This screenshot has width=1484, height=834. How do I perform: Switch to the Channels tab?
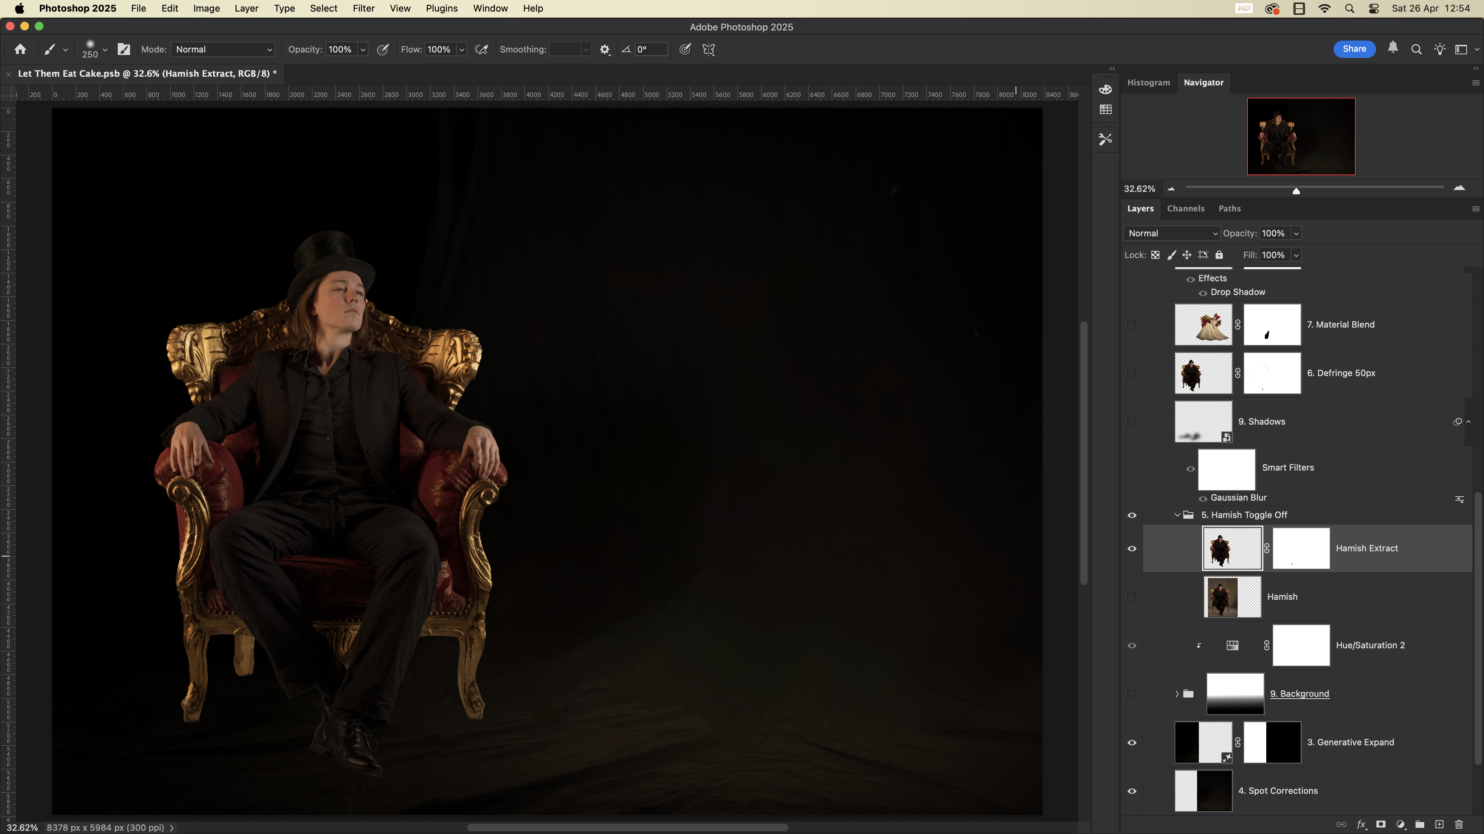[1185, 208]
